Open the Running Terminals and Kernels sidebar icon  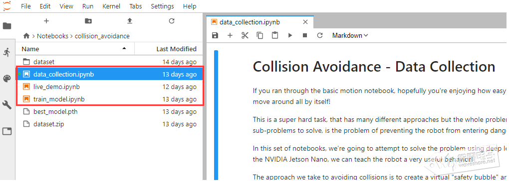[x=7, y=52]
